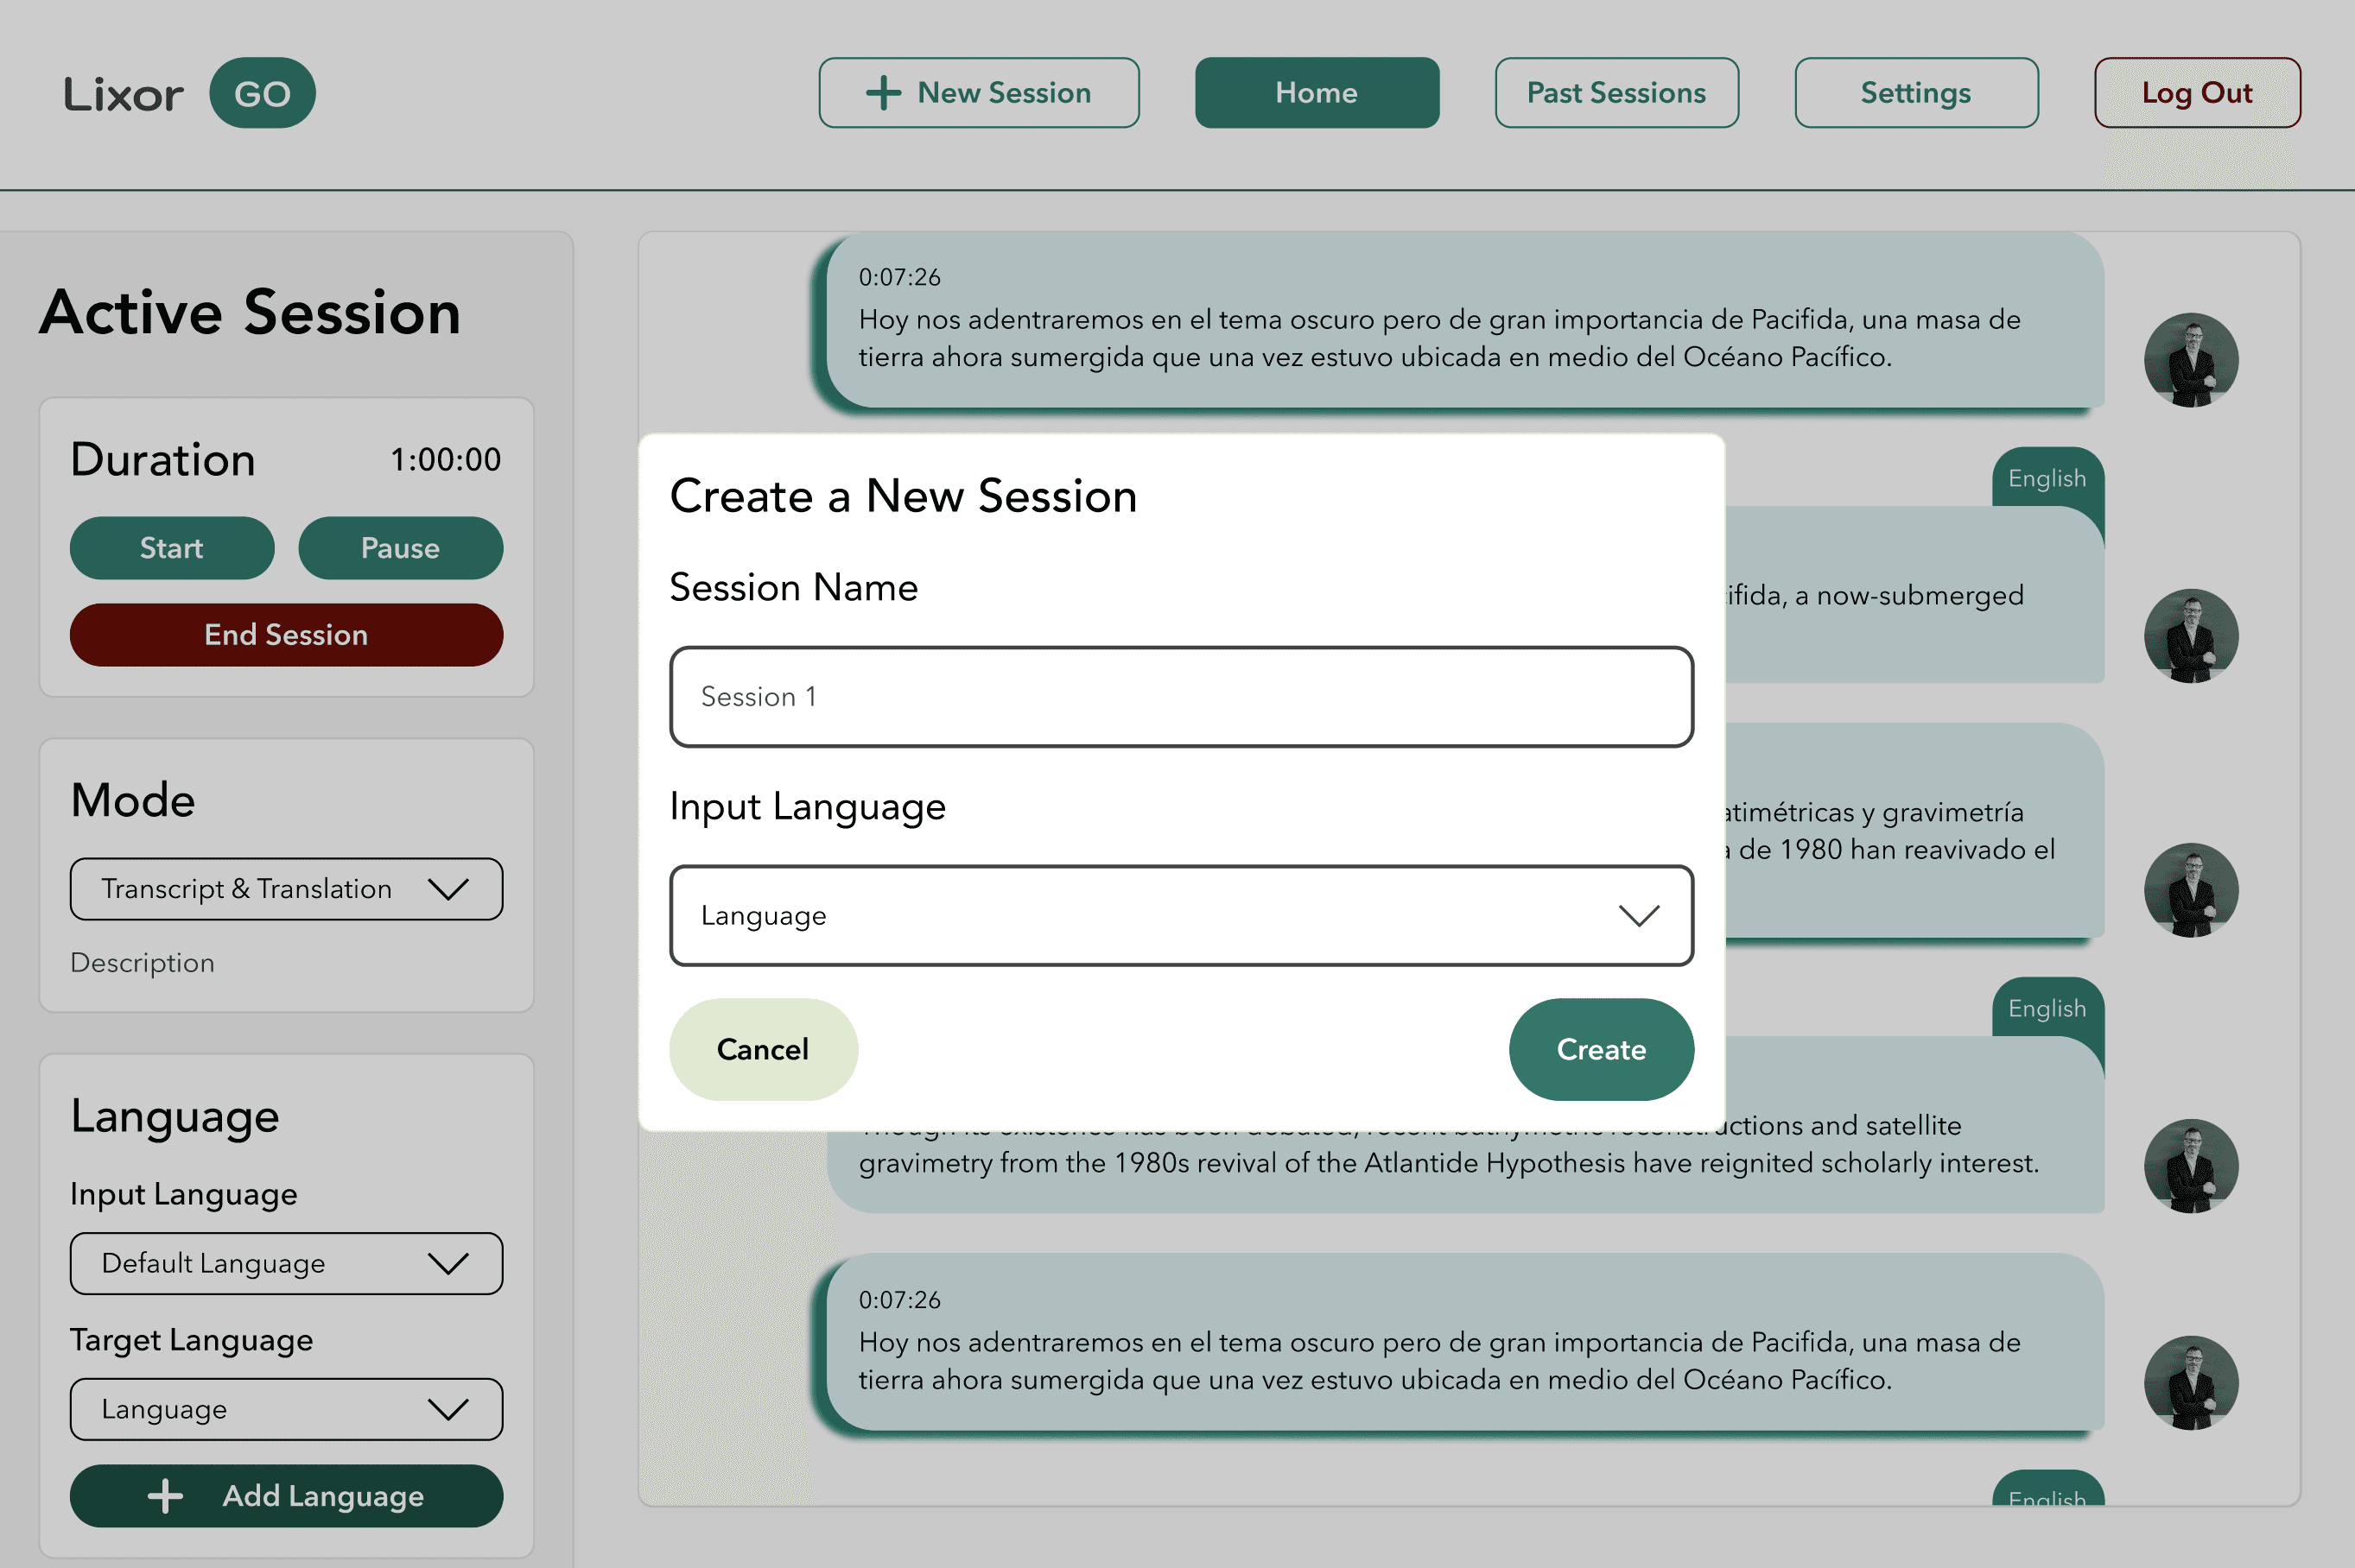Open the Default Language input dropdown
Screen dimensions: 2355x1568
[x=286, y=1264]
